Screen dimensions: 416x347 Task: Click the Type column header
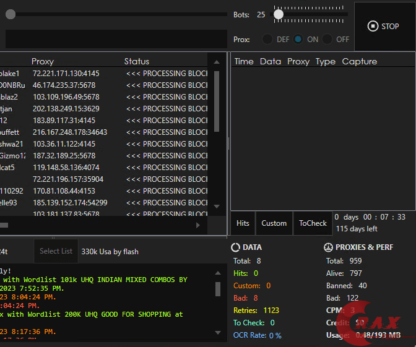tap(326, 61)
